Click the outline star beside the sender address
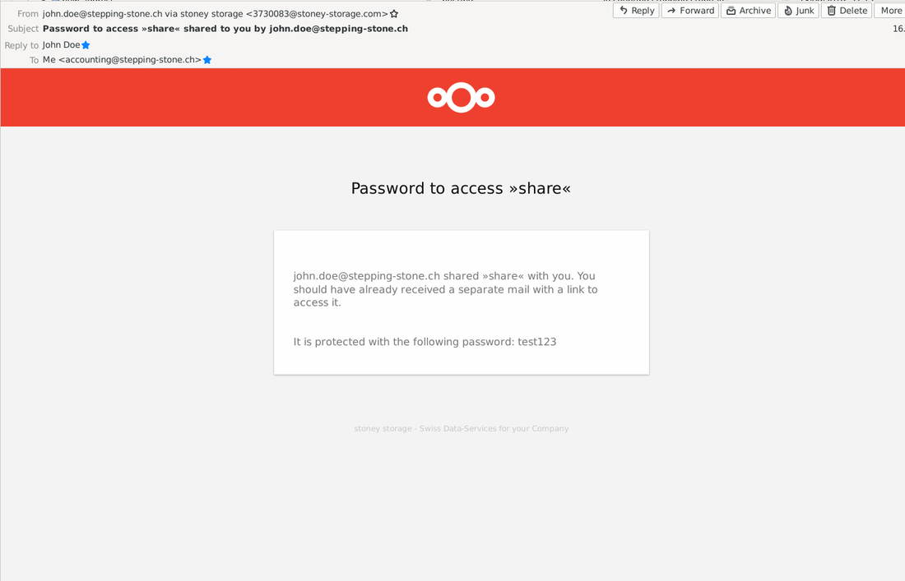Viewport: 905px width, 581px height. pos(394,14)
